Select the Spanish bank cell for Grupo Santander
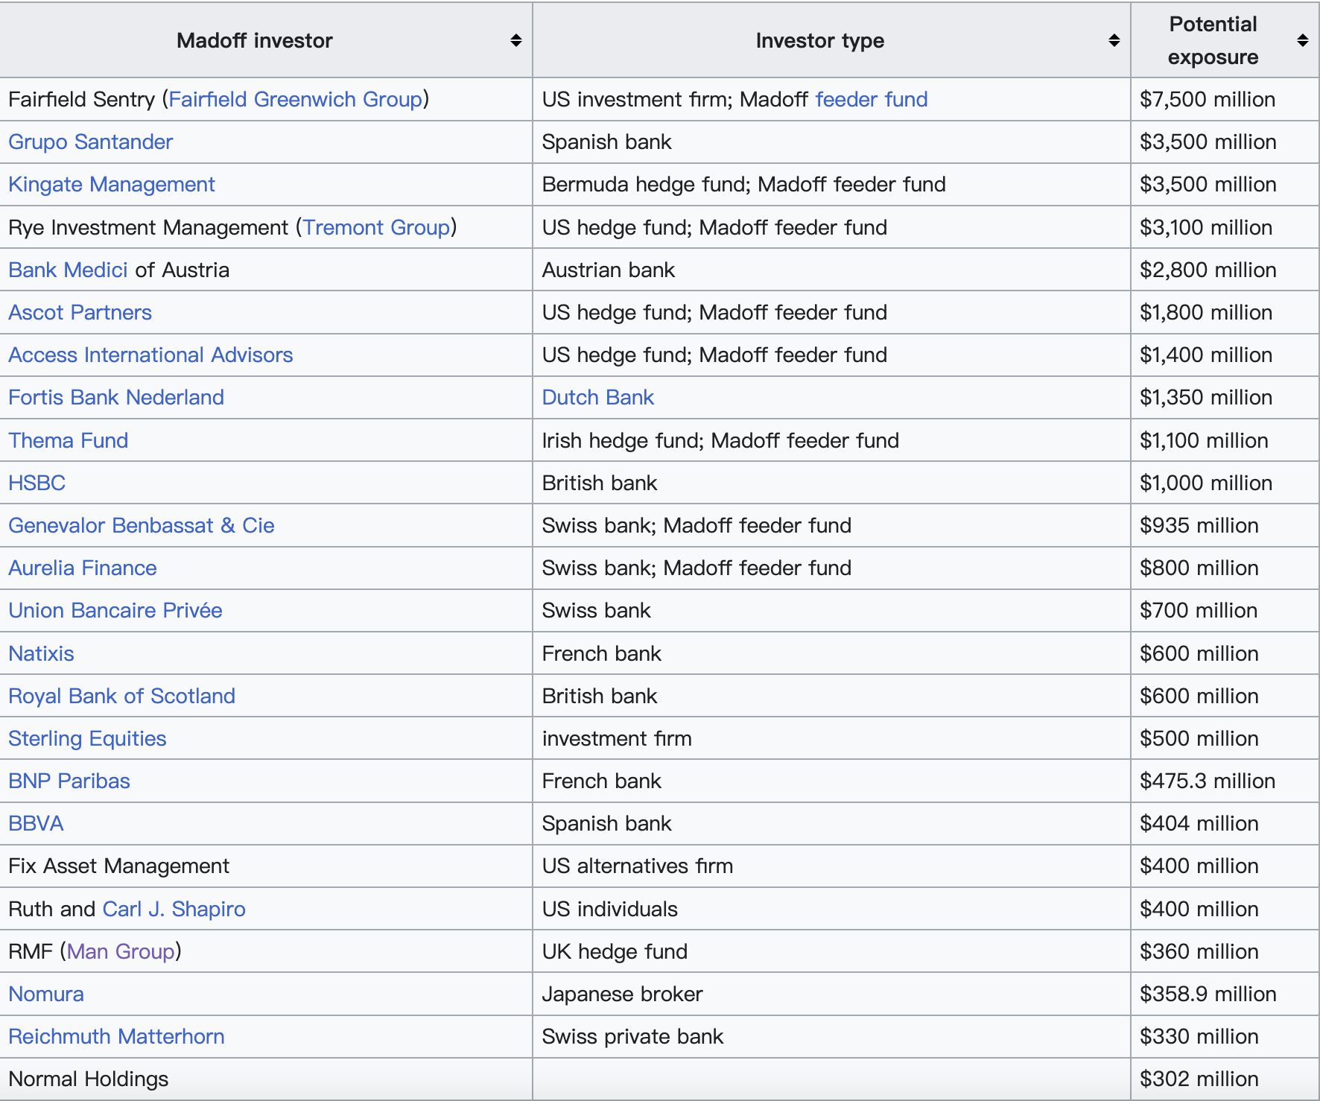 (x=831, y=142)
